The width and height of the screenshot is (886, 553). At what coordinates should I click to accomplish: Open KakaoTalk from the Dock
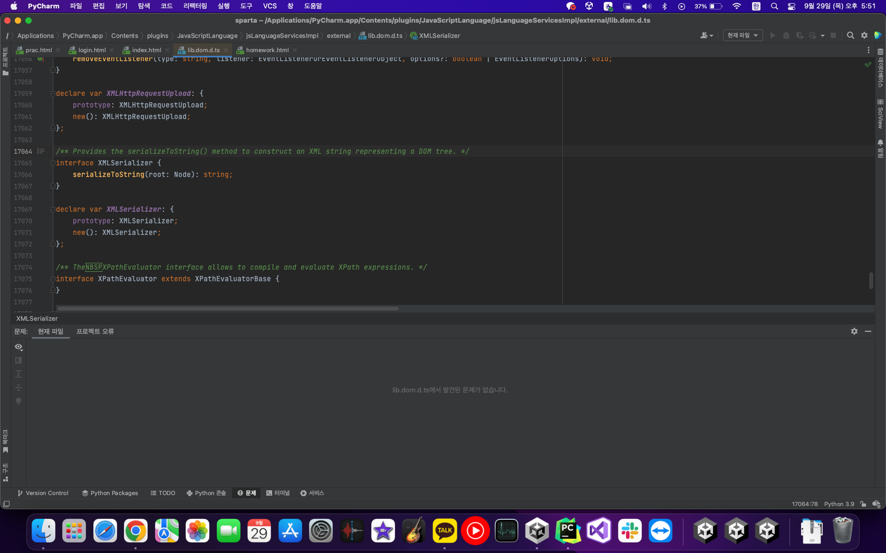[x=445, y=531]
